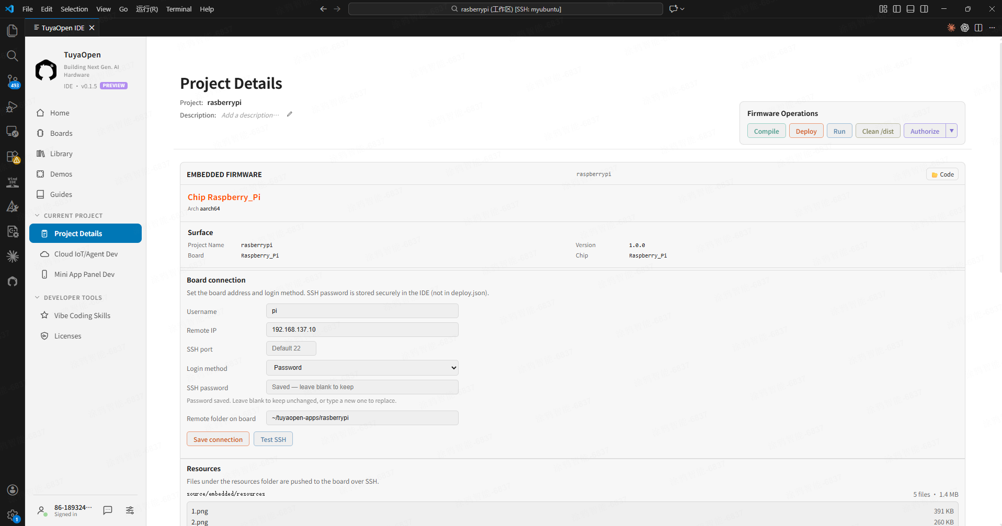Toggle the primary side bar visibility
1002x526 pixels.
pos(897,9)
